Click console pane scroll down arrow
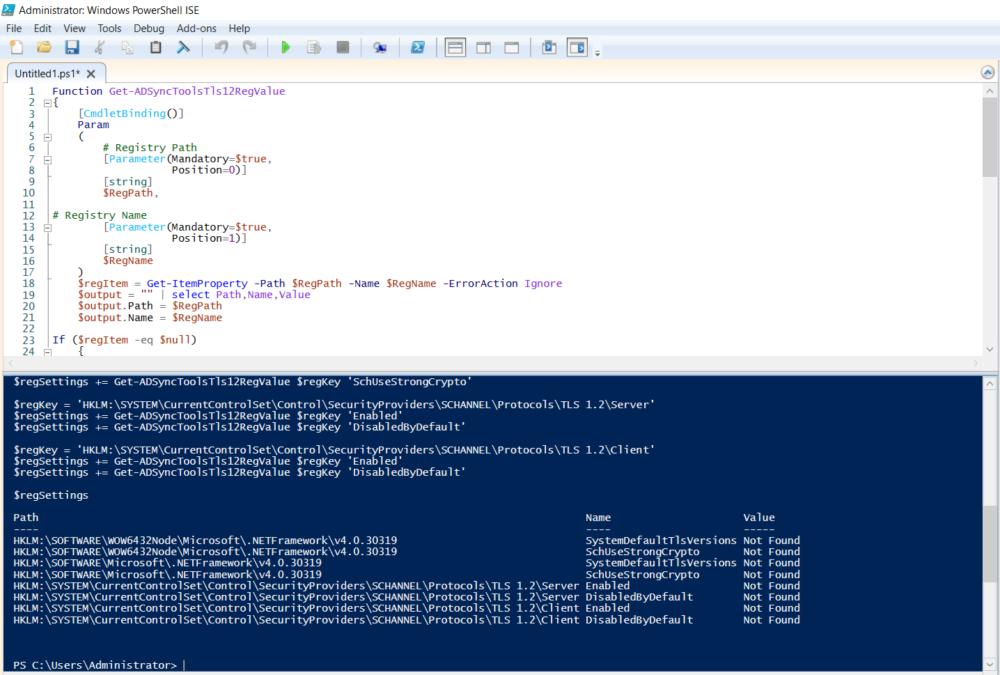Screen dimensions: 1000x675 (990, 665)
